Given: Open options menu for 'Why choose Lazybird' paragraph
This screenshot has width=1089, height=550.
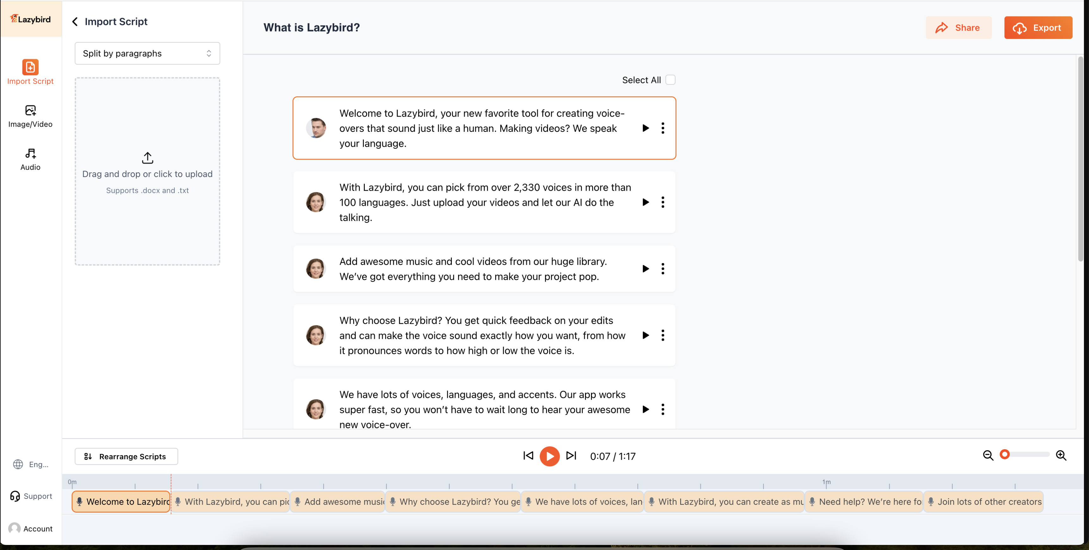Looking at the screenshot, I should tap(663, 335).
